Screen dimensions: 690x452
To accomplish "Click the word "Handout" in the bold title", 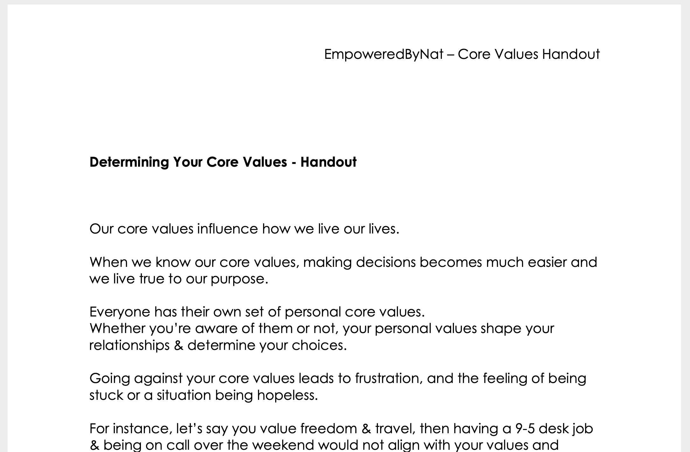I will 328,162.
